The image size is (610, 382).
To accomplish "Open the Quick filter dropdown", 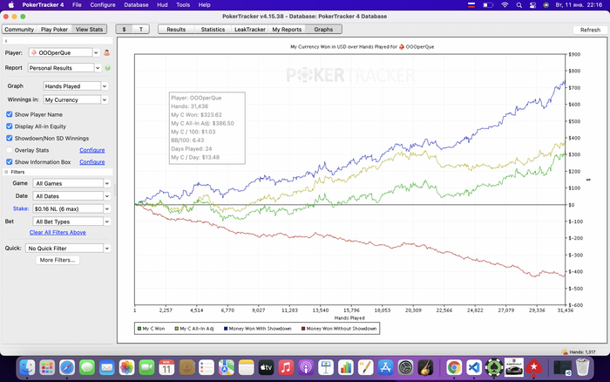I will tap(68, 248).
